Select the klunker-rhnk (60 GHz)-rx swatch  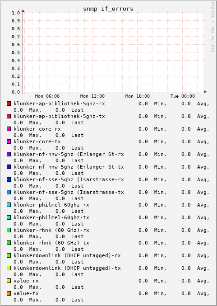[x=9, y=230]
